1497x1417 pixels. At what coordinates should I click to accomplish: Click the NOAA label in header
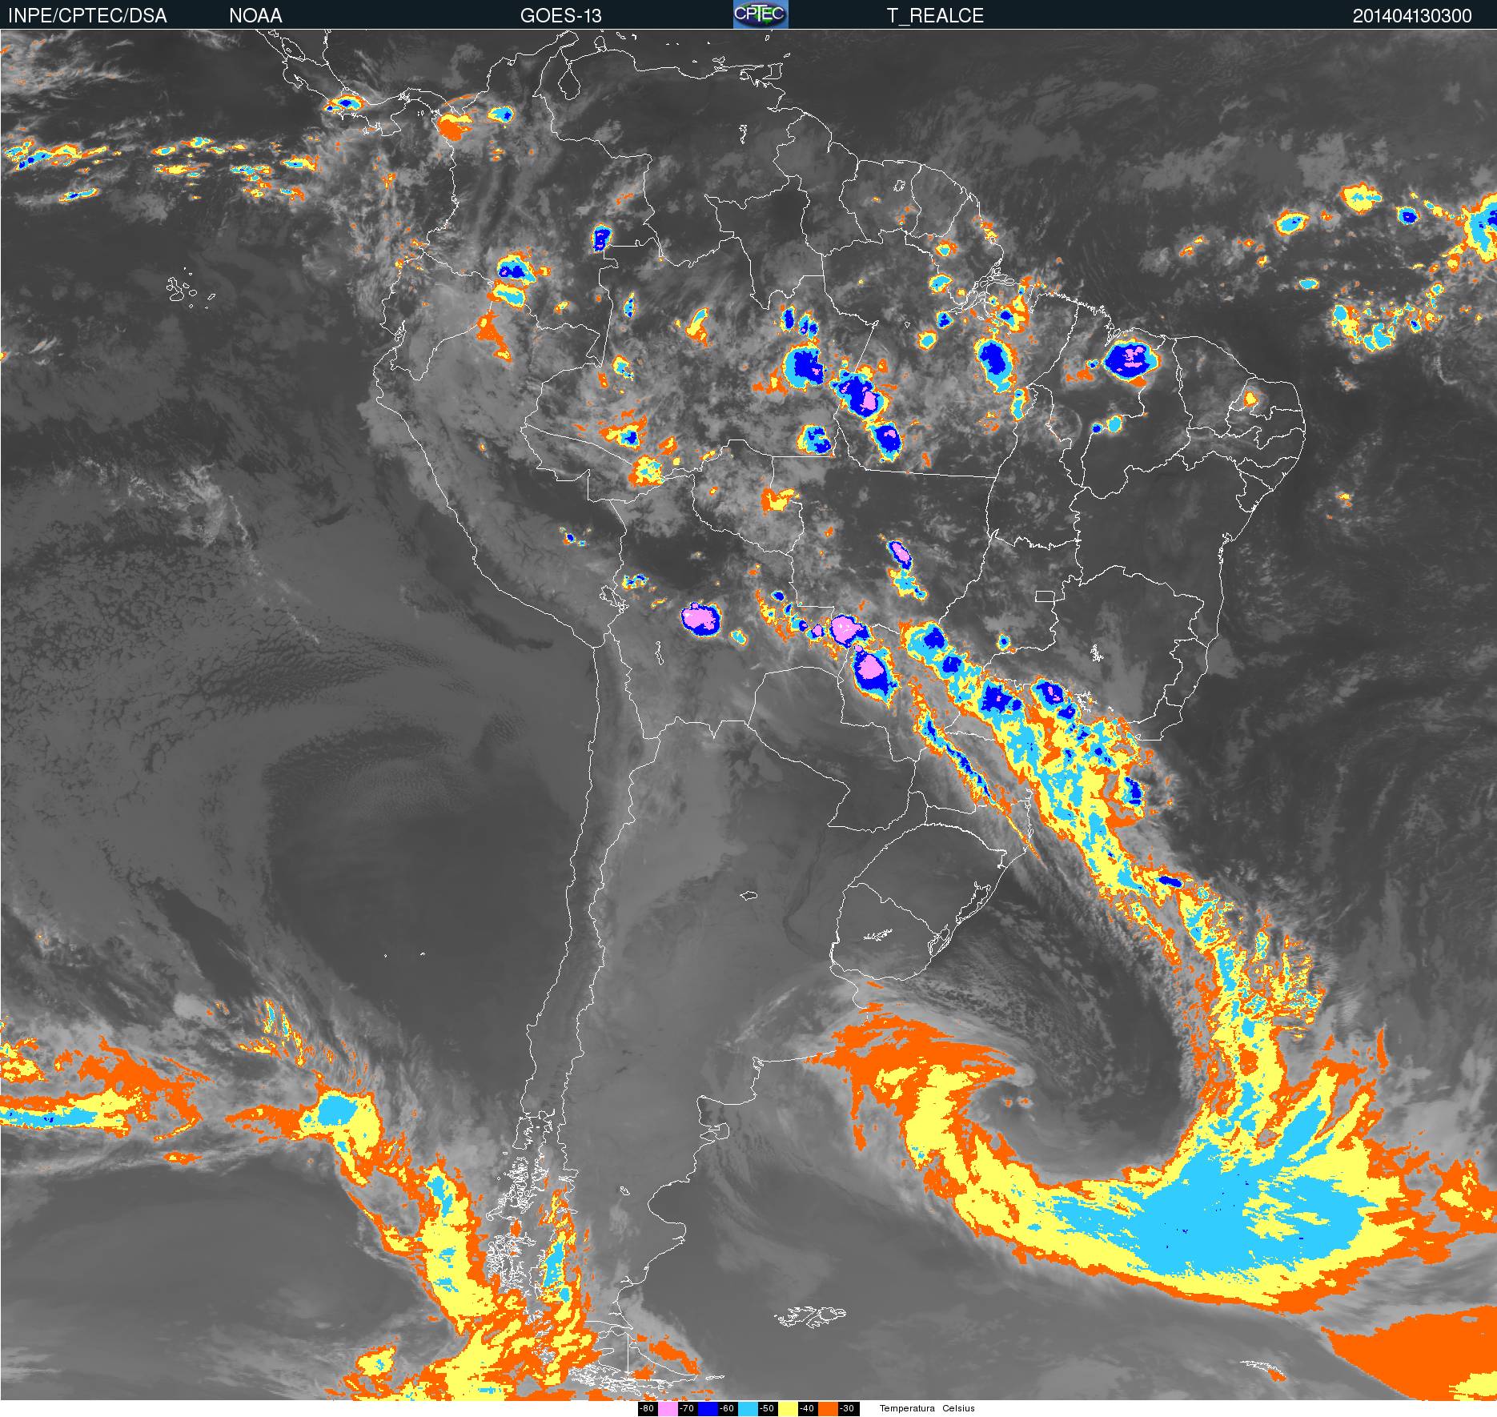[x=255, y=16]
